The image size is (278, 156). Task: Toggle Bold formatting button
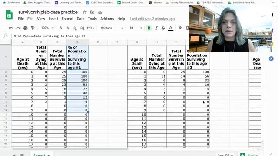(149, 28)
